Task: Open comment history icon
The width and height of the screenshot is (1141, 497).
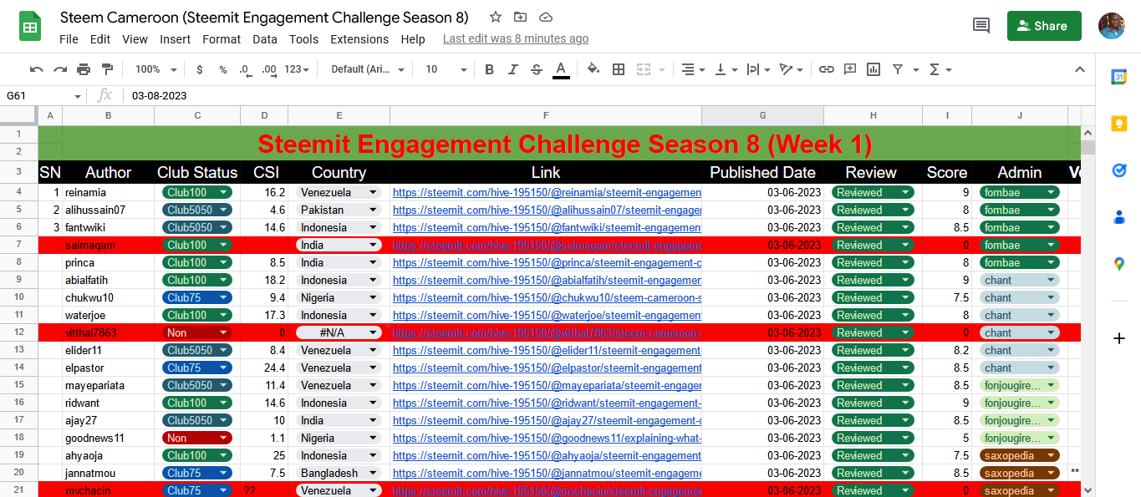Action: [x=981, y=26]
